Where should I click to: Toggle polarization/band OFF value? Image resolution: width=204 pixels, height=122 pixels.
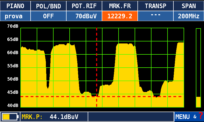(x=48, y=16)
